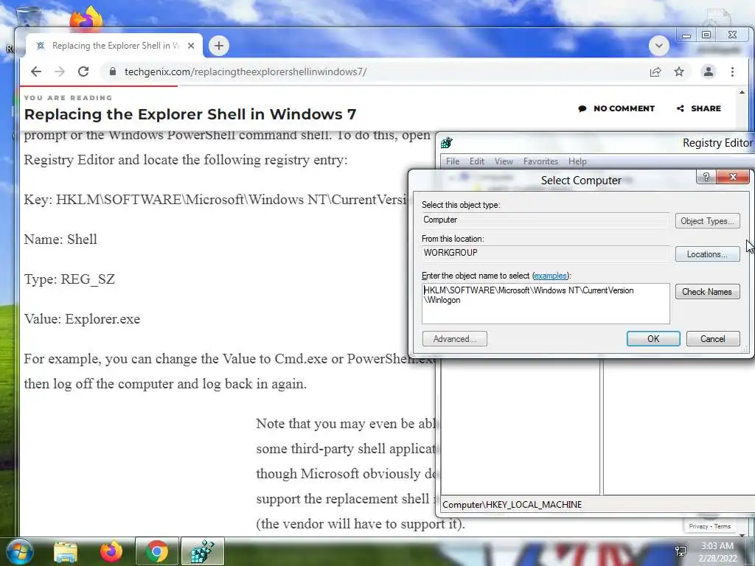Click the network tray icon
Screen dimensions: 755x566
(x=681, y=551)
